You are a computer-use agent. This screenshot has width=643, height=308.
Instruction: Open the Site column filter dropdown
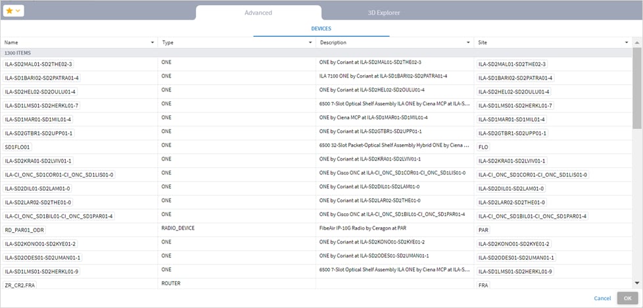pyautogui.click(x=626, y=43)
